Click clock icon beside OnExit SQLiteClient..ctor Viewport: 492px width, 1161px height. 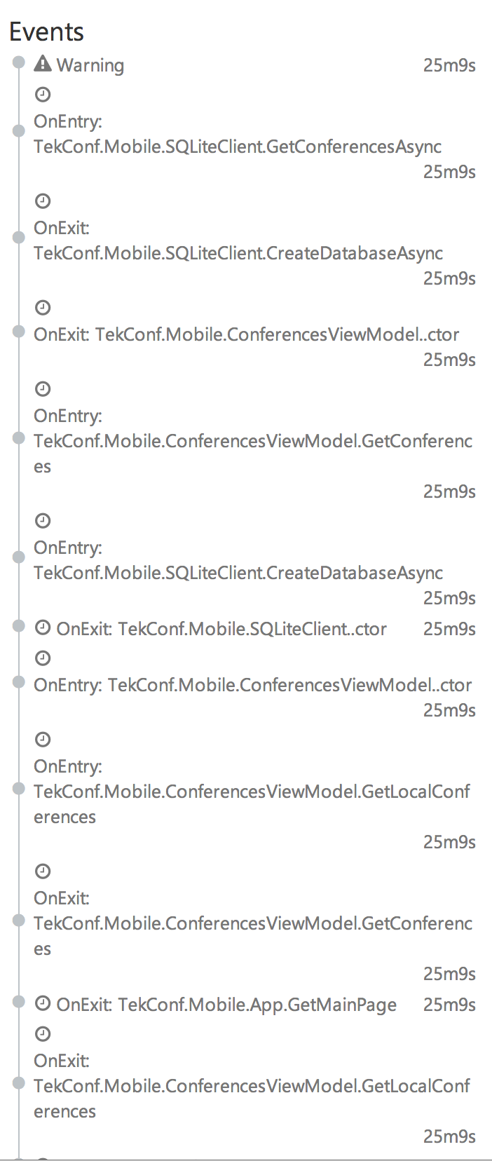(x=43, y=627)
